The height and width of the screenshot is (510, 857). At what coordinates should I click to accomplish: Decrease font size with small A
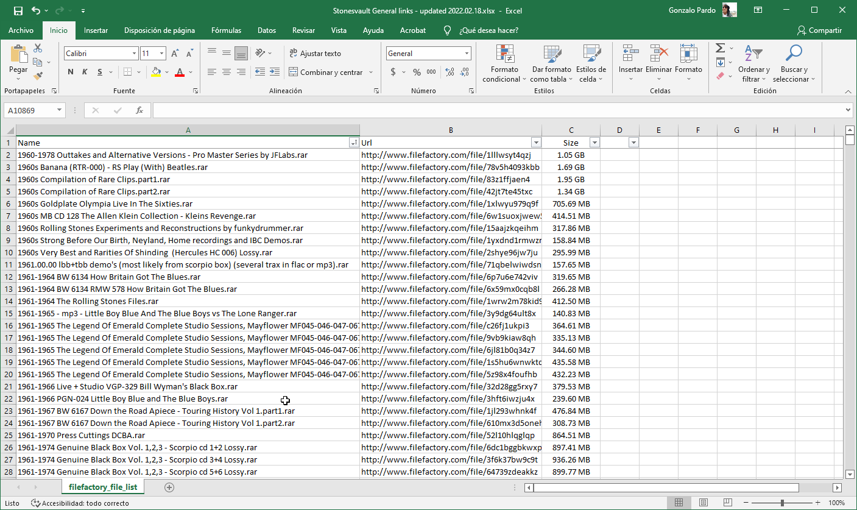tap(189, 54)
